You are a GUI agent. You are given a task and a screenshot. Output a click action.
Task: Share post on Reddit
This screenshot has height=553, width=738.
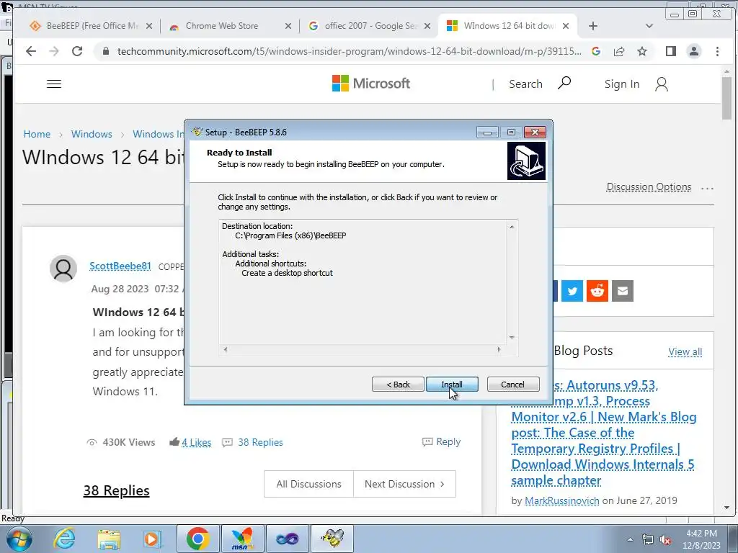[597, 291]
